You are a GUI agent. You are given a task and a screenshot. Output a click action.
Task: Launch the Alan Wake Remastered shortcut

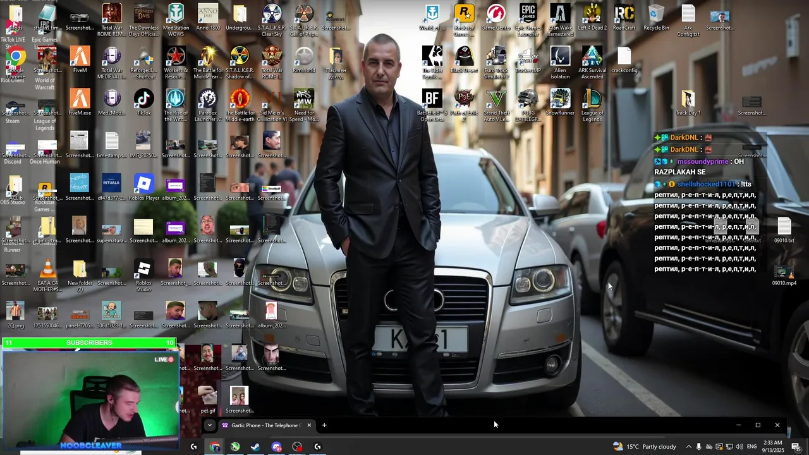pos(560,21)
